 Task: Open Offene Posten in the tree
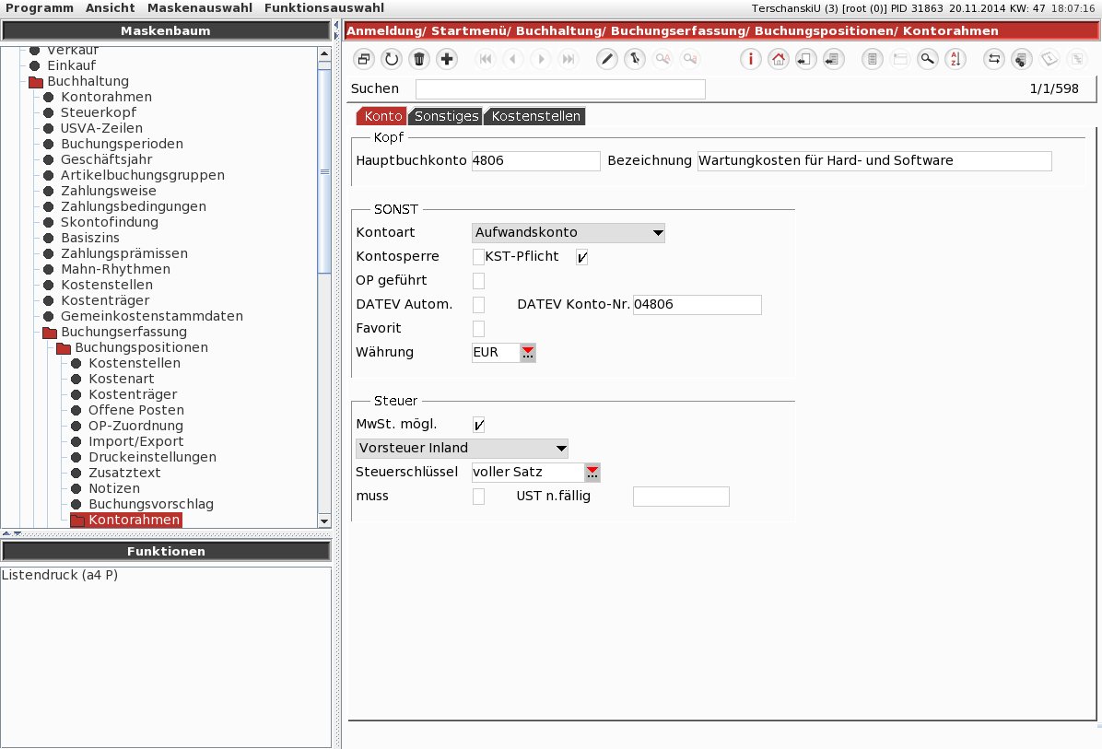136,410
